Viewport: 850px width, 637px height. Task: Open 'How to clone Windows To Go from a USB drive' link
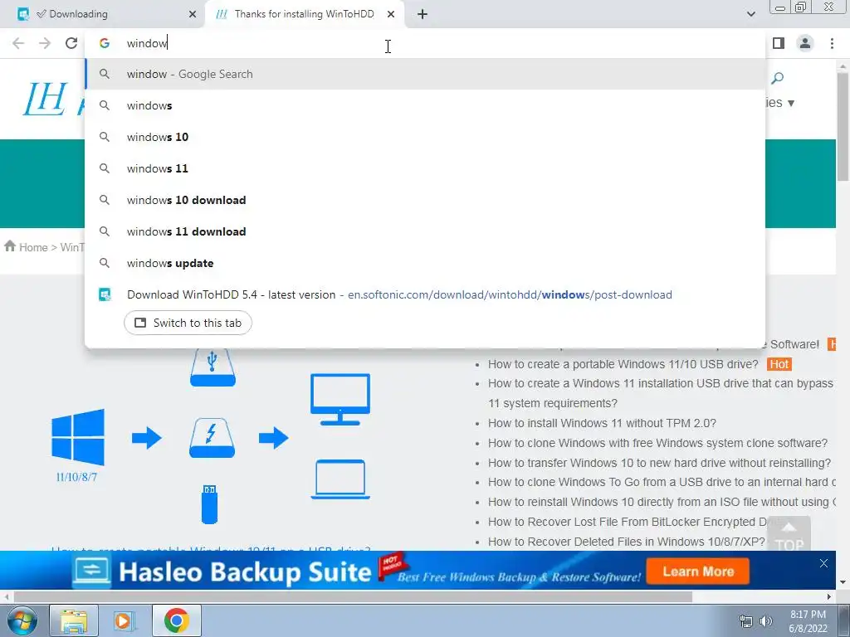click(x=662, y=482)
